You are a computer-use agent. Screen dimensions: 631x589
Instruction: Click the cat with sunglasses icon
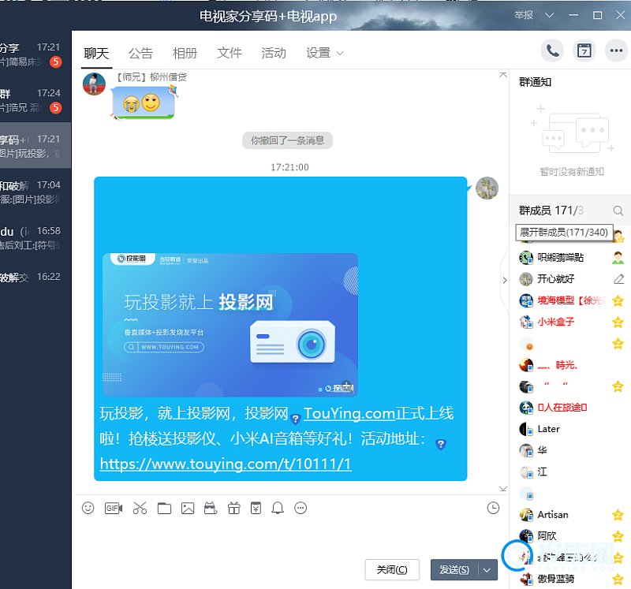(x=211, y=508)
